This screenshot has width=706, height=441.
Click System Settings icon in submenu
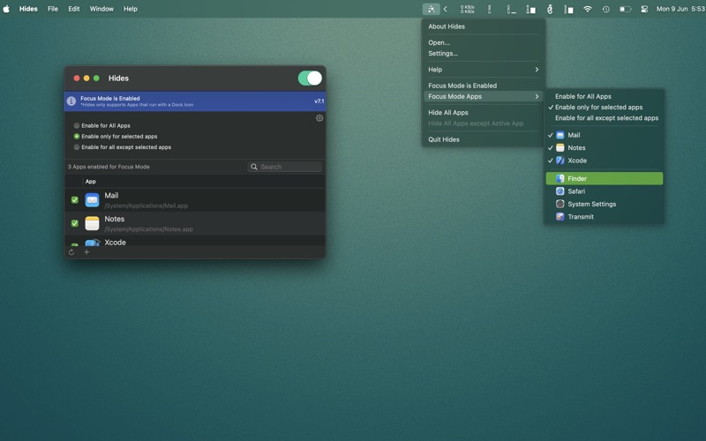(x=560, y=204)
